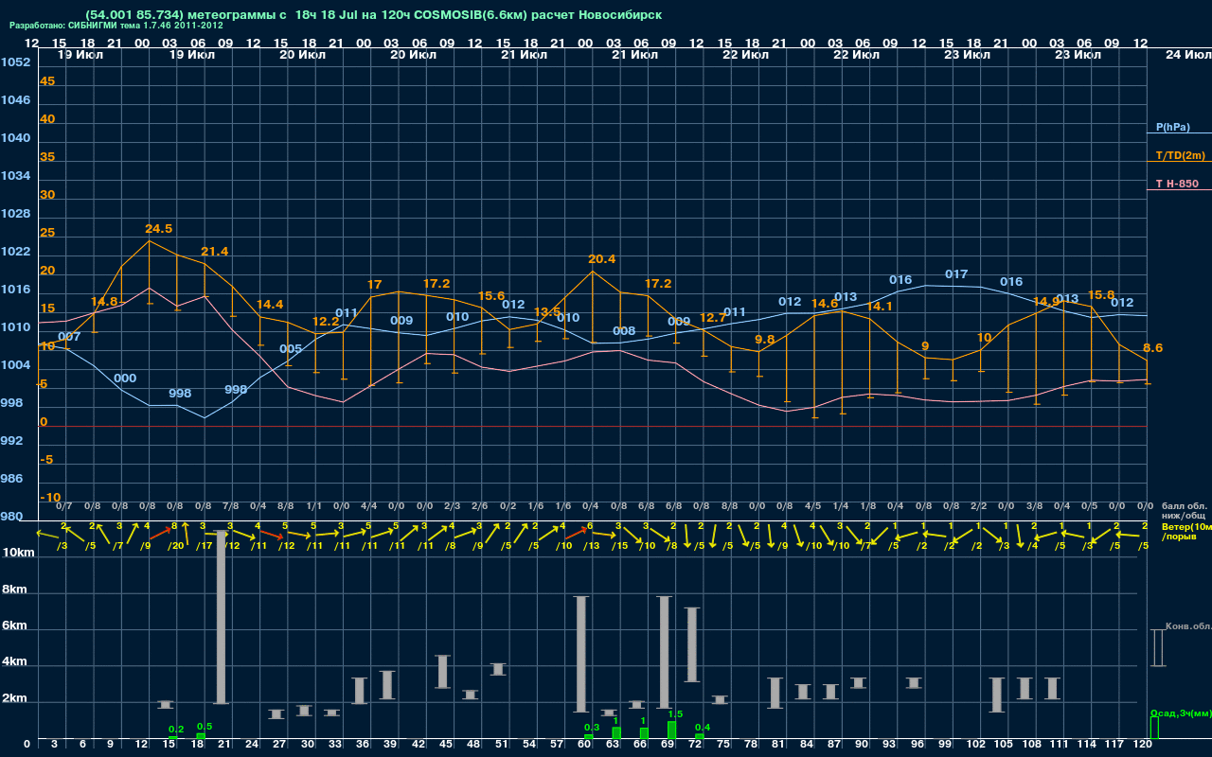
Task: Click the 8.6 final temperature label
Action: pyautogui.click(x=1152, y=348)
